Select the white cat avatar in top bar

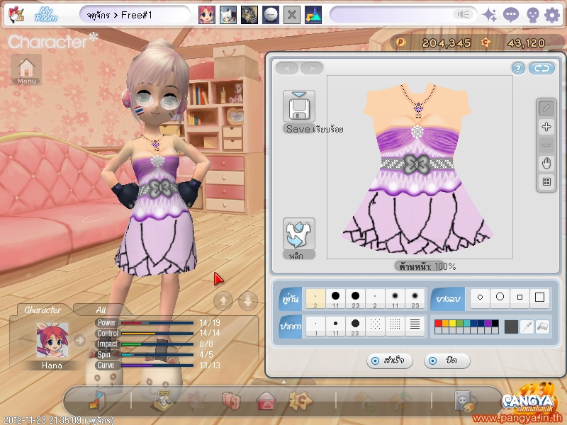pyautogui.click(x=228, y=15)
